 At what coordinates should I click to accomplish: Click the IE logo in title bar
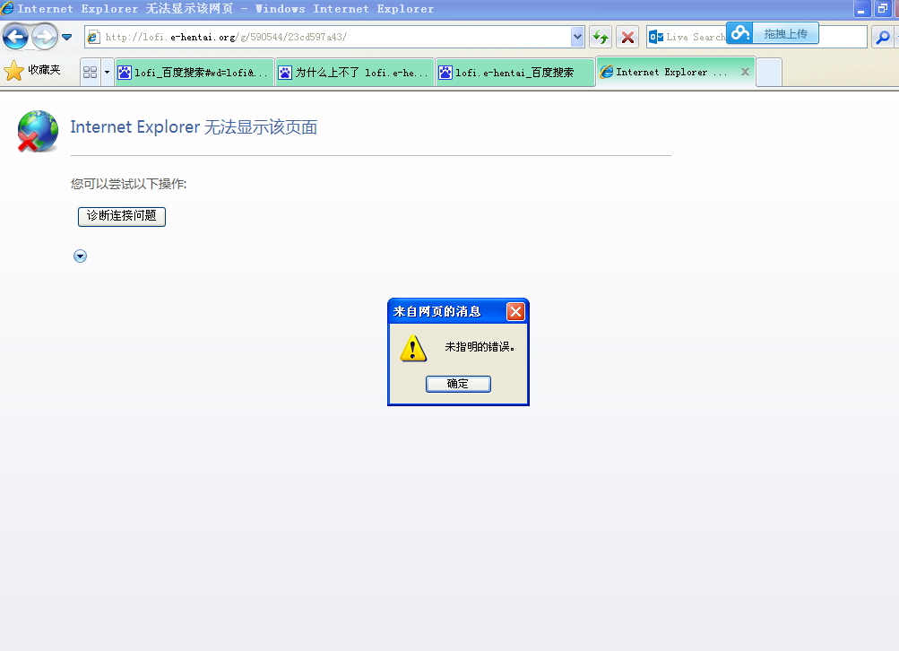click(x=7, y=8)
